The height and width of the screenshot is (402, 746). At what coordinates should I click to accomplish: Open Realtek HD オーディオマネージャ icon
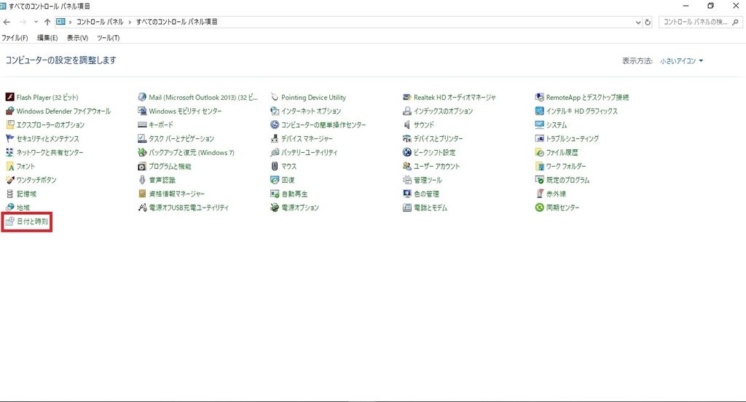pyautogui.click(x=407, y=97)
